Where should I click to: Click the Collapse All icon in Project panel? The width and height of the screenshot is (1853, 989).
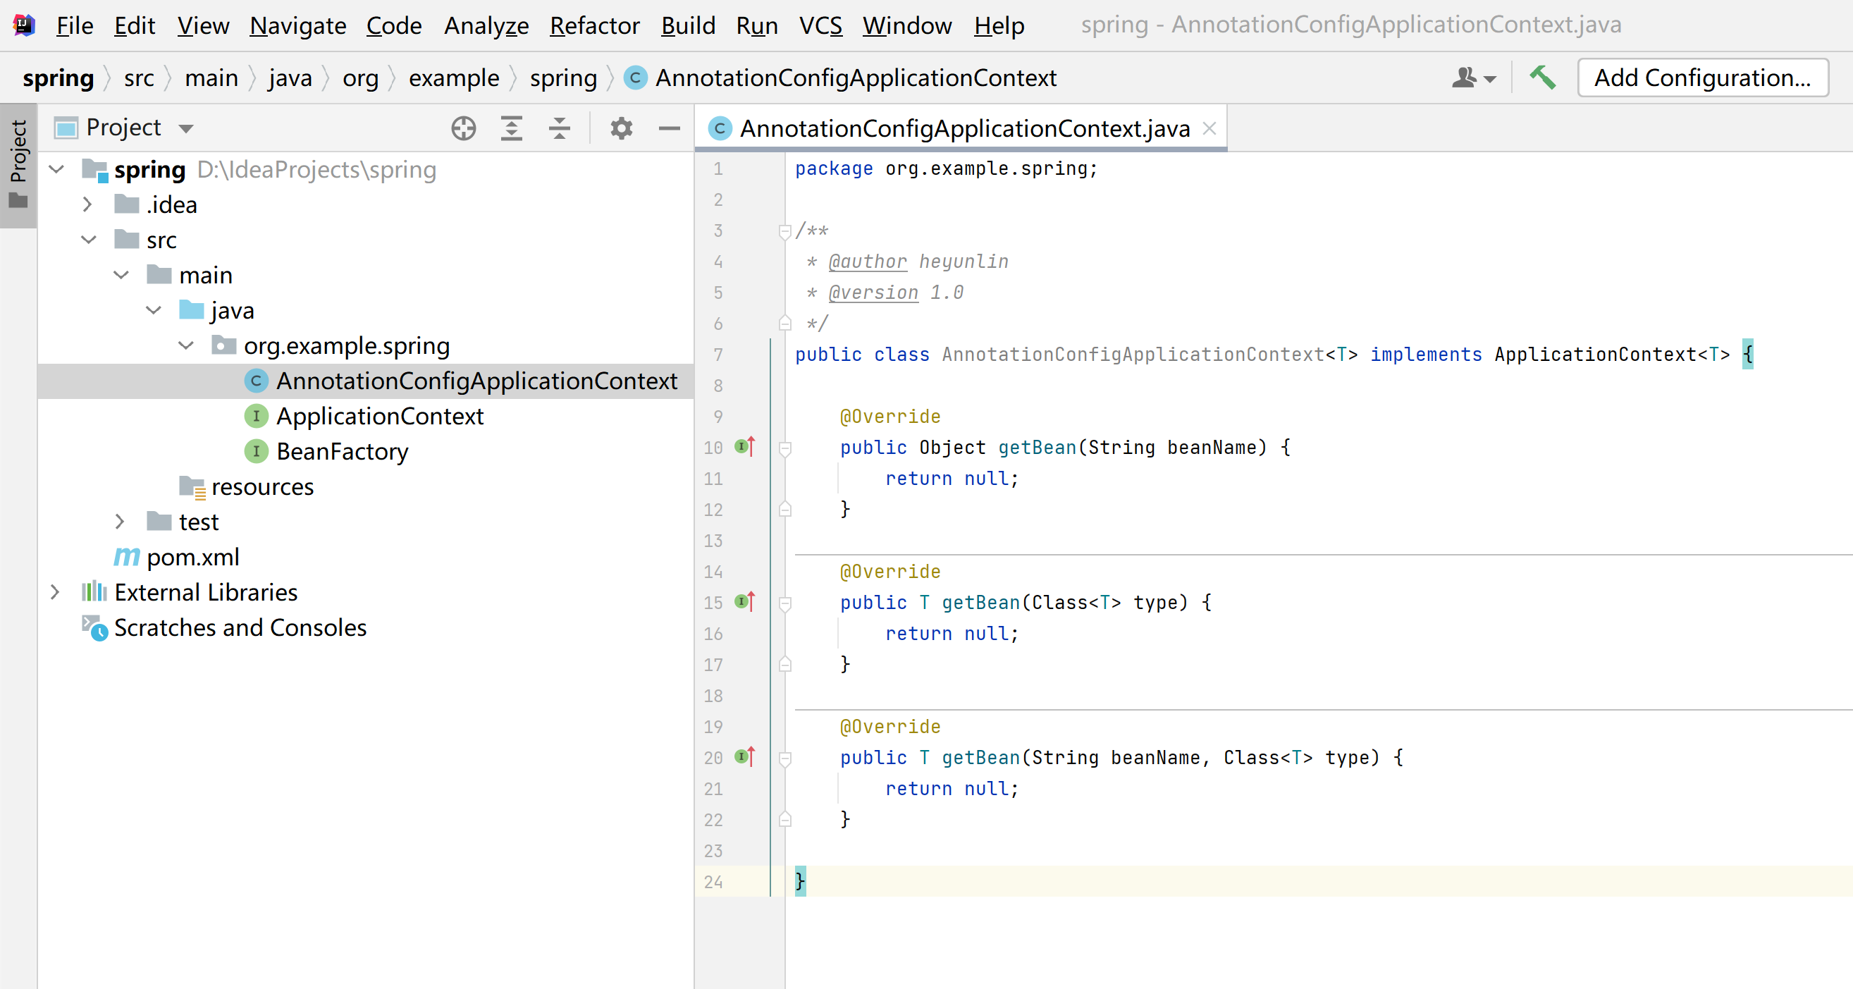tap(559, 129)
